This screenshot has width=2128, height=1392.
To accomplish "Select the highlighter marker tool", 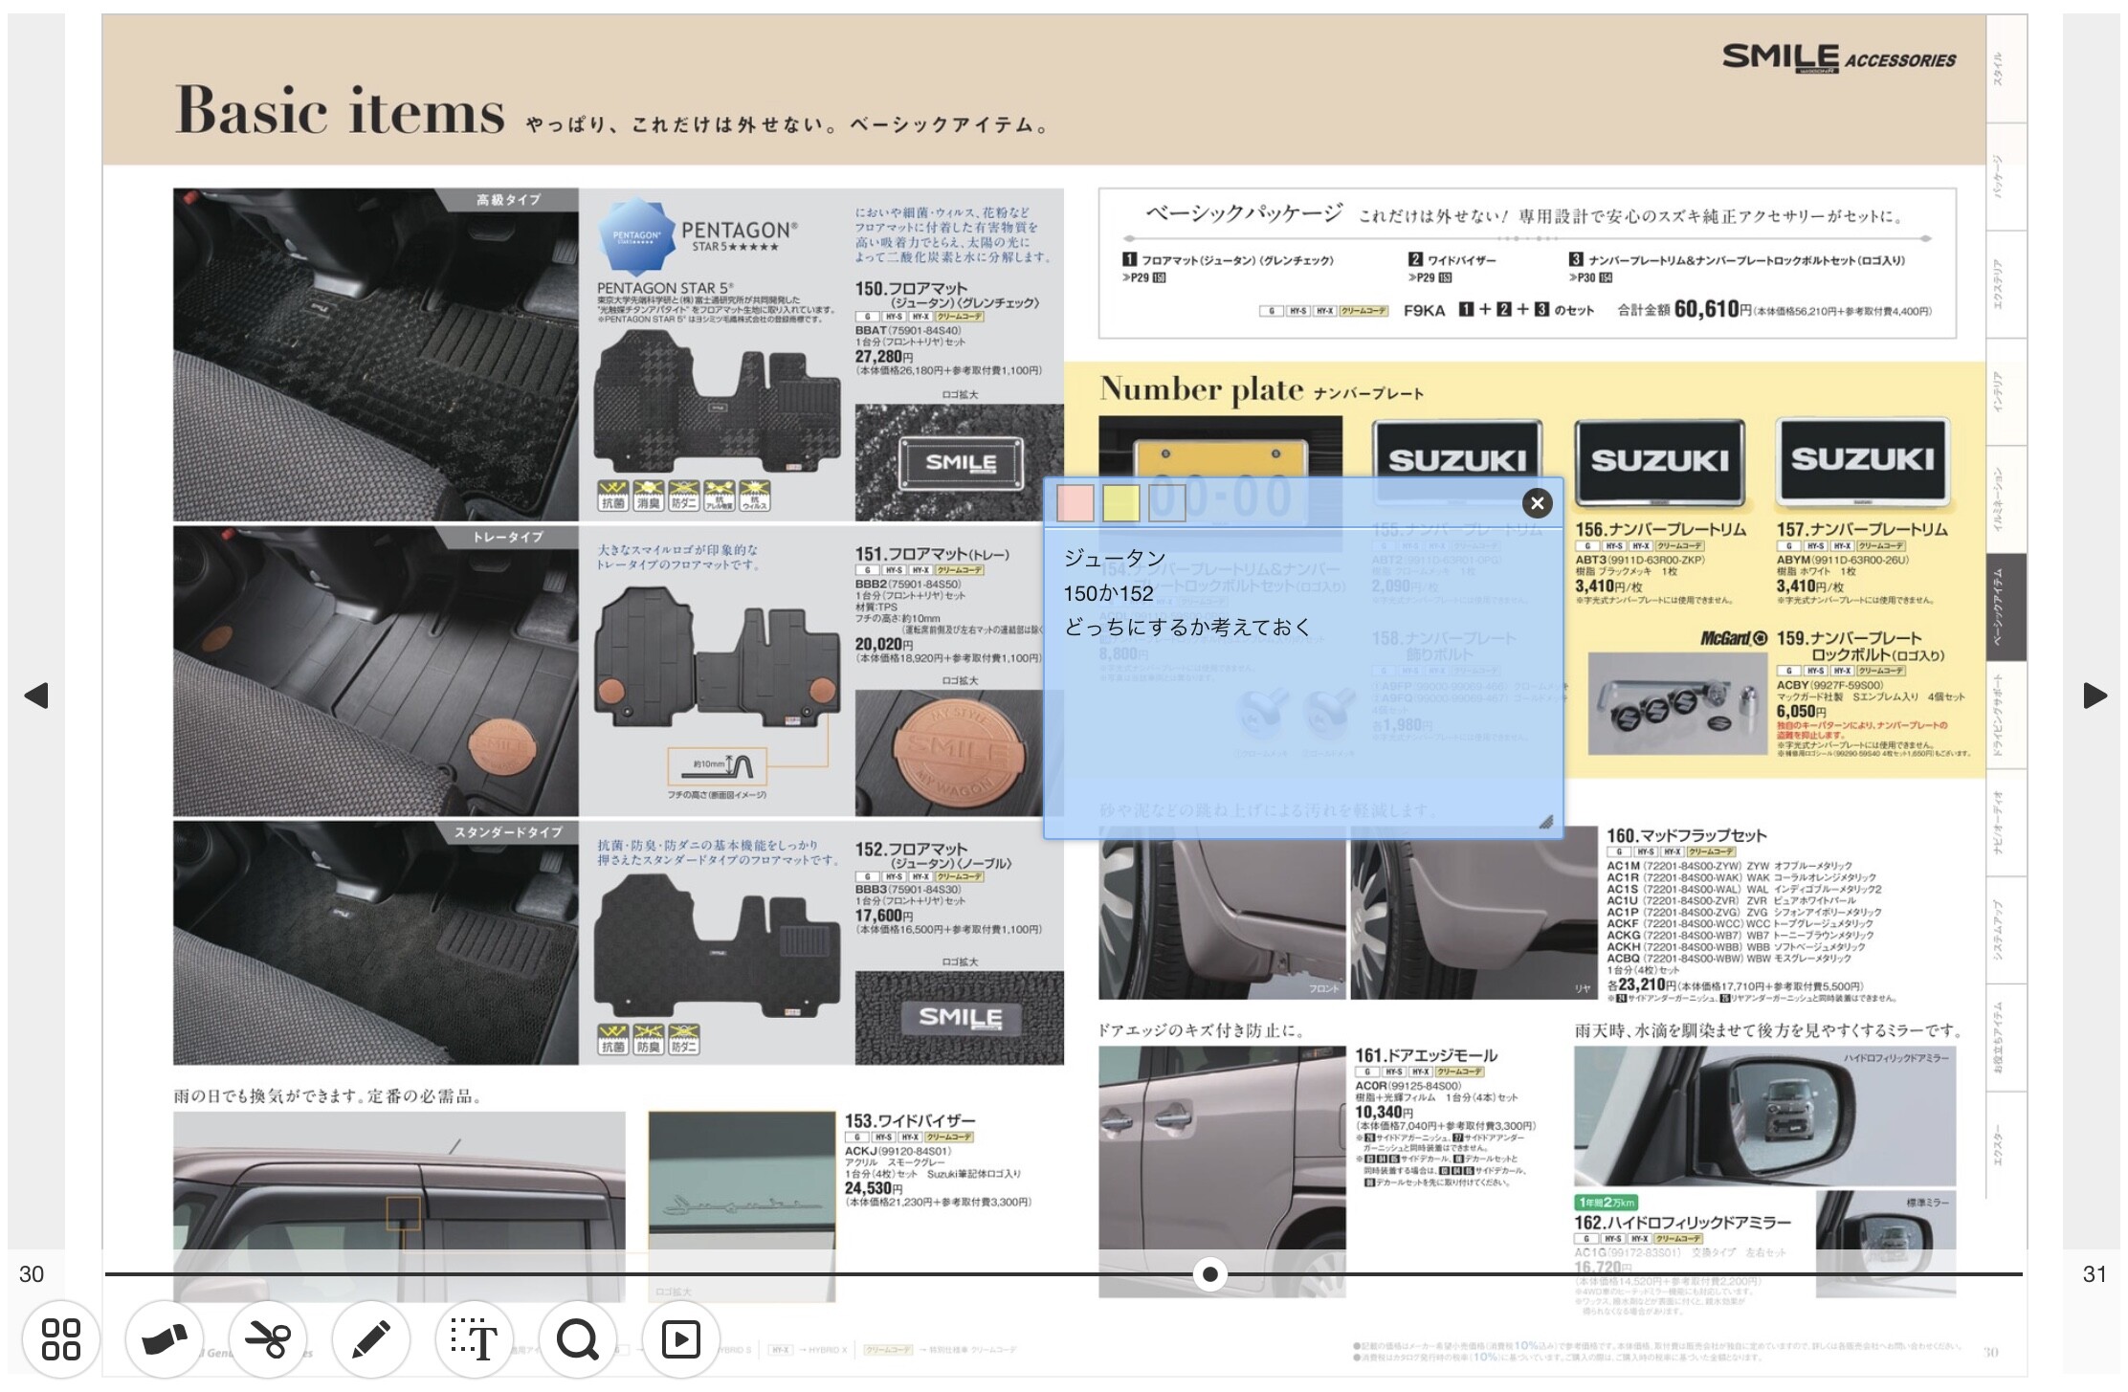I will [165, 1338].
